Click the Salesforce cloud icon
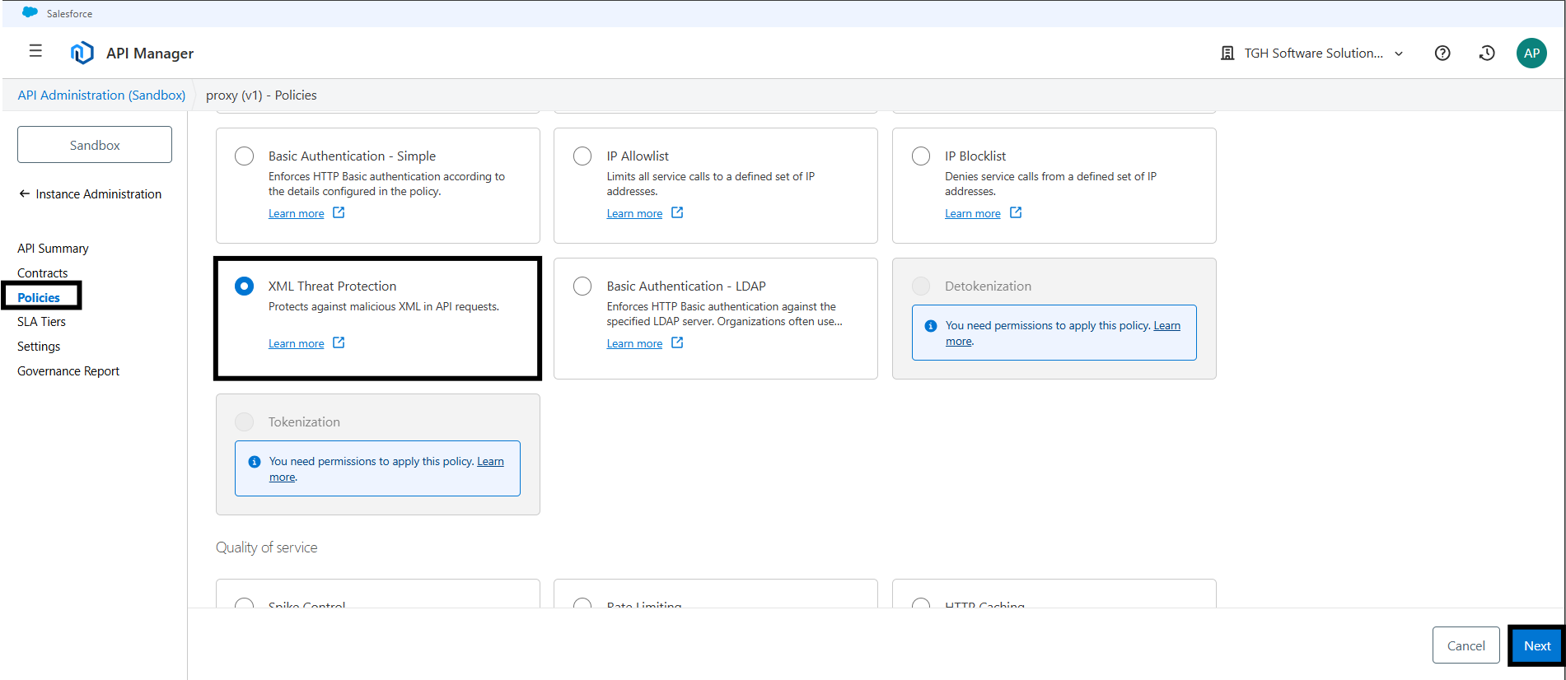The width and height of the screenshot is (1566, 680). point(30,12)
